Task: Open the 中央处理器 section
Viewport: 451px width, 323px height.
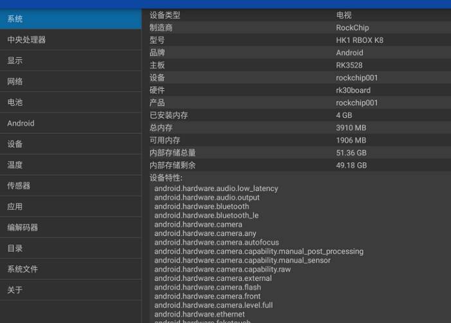Action: pyautogui.click(x=71, y=40)
